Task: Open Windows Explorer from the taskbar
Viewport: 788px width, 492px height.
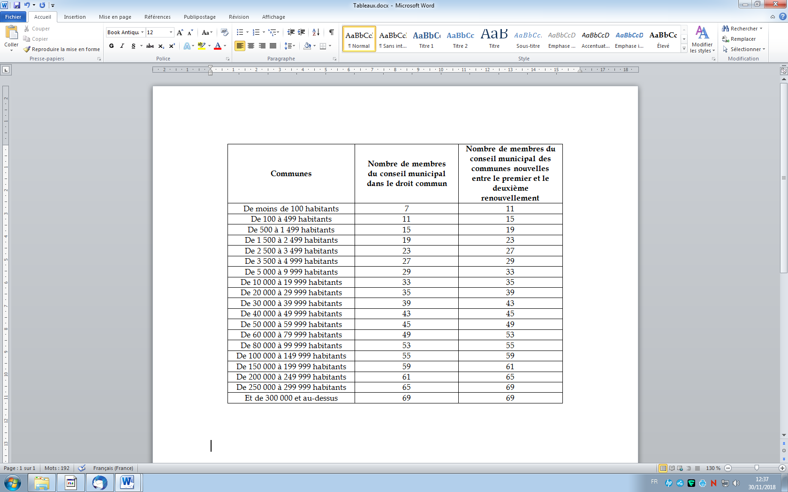Action: pyautogui.click(x=42, y=483)
